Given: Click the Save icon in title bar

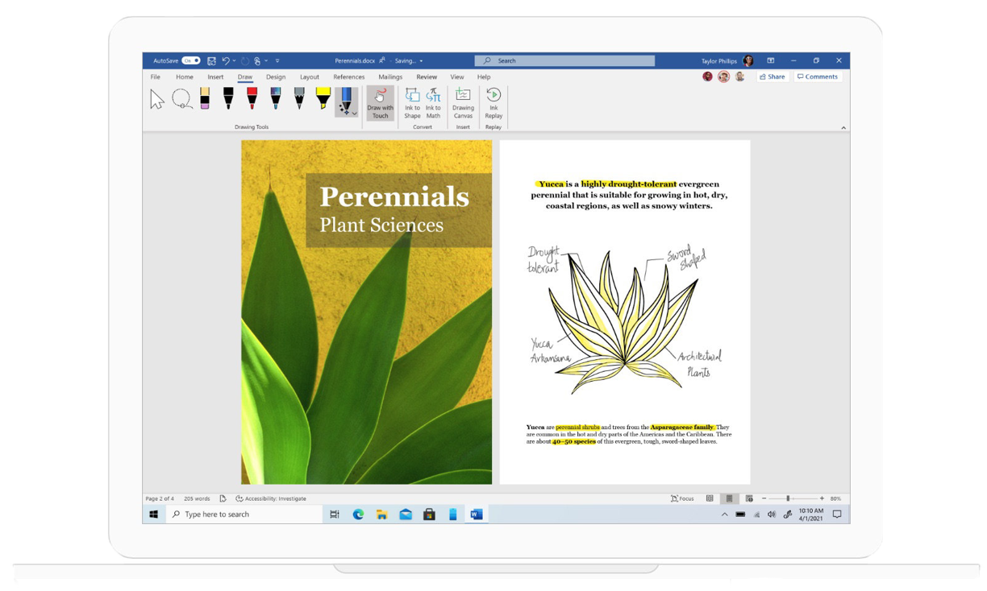Looking at the screenshot, I should point(211,60).
